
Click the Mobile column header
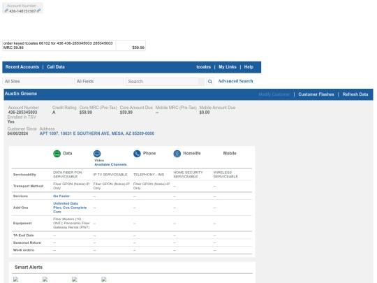click(230, 153)
